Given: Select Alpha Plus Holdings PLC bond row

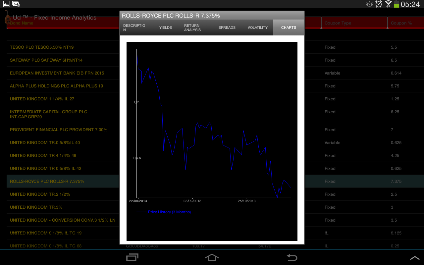Looking at the screenshot, I should tap(56, 86).
